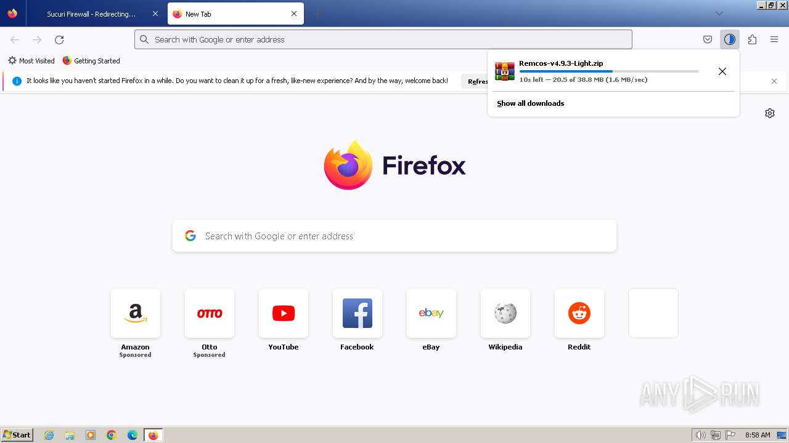Viewport: 789px width, 443px height.
Task: Open the Firefox application menu
Action: [x=774, y=39]
